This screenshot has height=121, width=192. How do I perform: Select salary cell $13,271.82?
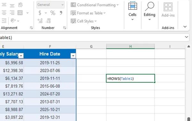[12, 94]
